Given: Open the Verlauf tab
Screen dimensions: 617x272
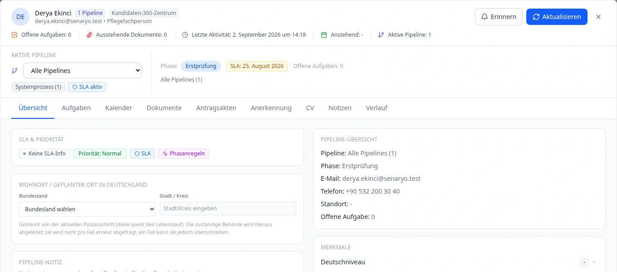Looking at the screenshot, I should coord(377,108).
